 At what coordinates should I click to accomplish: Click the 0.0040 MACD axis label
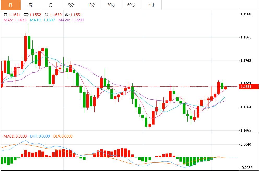(245, 144)
